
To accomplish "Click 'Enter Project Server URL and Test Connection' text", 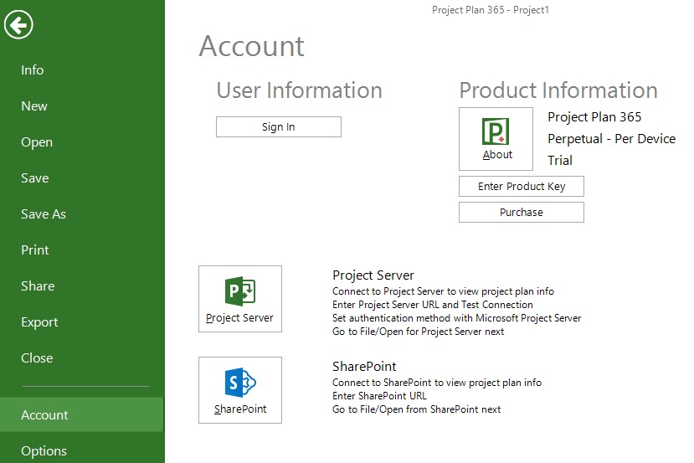I will pos(433,305).
